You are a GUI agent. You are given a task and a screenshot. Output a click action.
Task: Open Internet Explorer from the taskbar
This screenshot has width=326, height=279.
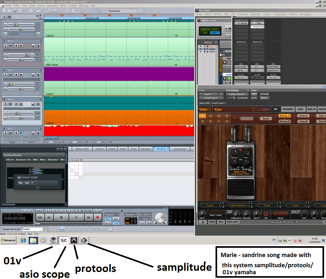tap(23, 240)
